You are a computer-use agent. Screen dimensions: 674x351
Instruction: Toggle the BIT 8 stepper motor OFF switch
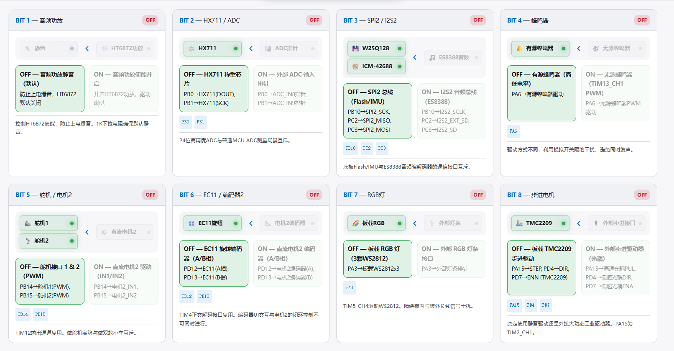(x=642, y=195)
